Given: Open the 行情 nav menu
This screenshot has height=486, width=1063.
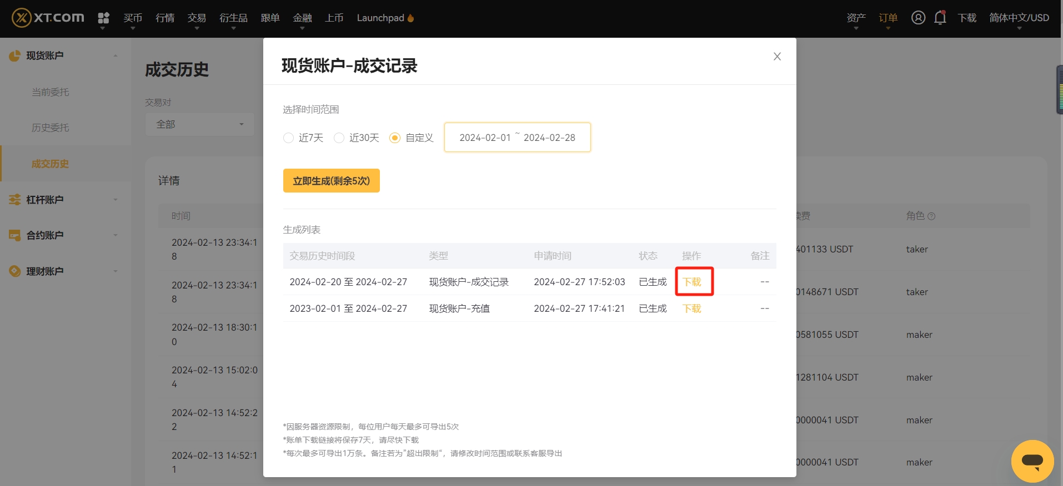Looking at the screenshot, I should pyautogui.click(x=165, y=18).
